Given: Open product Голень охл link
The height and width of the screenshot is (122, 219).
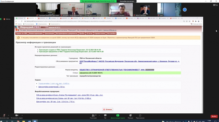Looking at the screenshot, I should (x=64, y=98).
